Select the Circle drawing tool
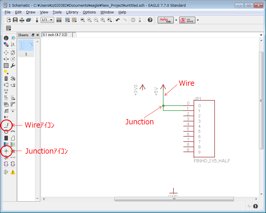 pos(6,132)
